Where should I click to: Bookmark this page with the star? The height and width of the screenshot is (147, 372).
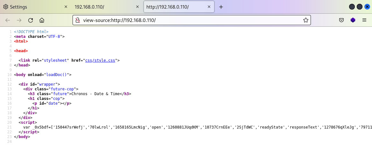tap(305, 20)
